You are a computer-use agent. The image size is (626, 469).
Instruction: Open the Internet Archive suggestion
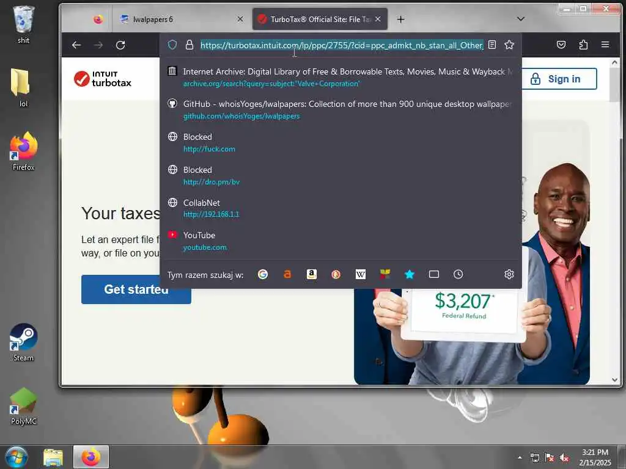(341, 78)
